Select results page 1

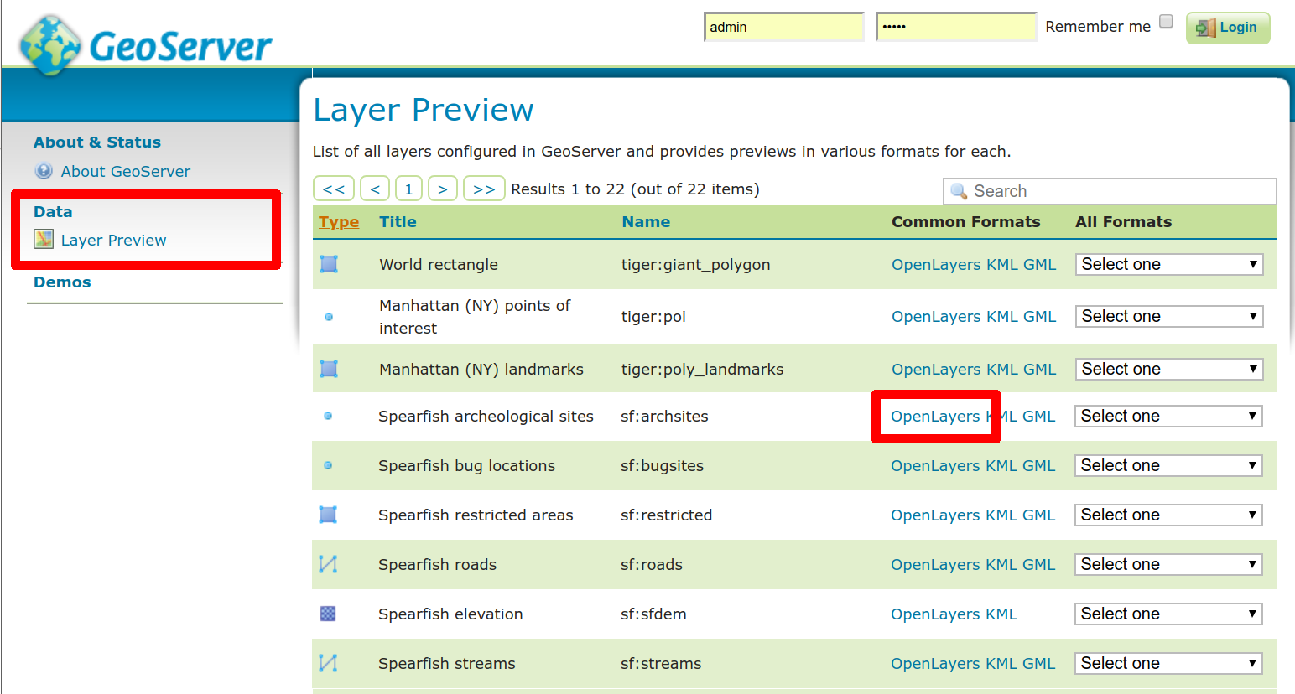pos(408,189)
